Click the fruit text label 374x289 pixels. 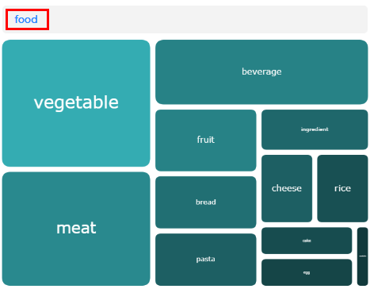(x=206, y=140)
